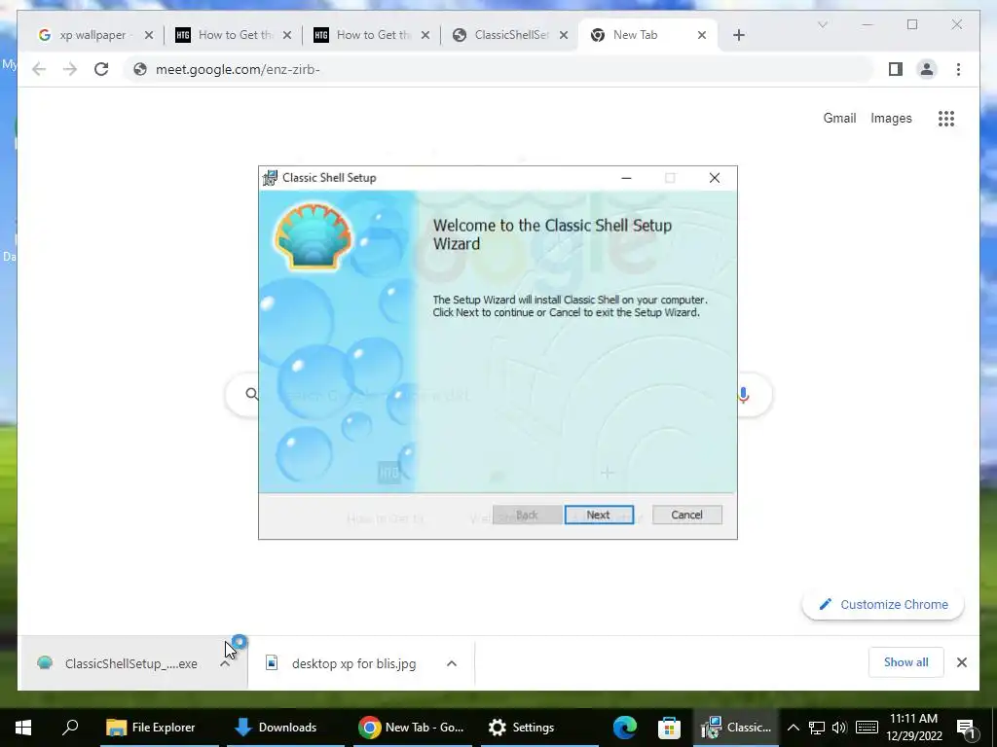Launch Microsoft Edge from taskbar

tap(624, 728)
